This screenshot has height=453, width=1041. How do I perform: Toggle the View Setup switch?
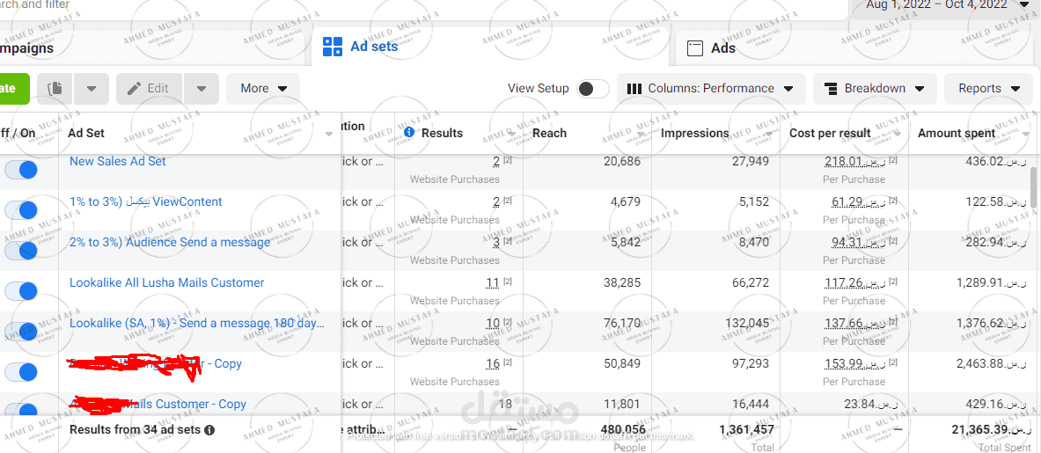pos(593,89)
